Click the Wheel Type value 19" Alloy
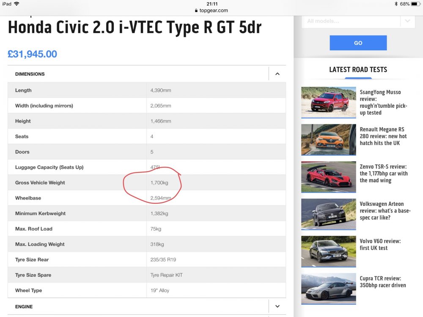 (160, 290)
